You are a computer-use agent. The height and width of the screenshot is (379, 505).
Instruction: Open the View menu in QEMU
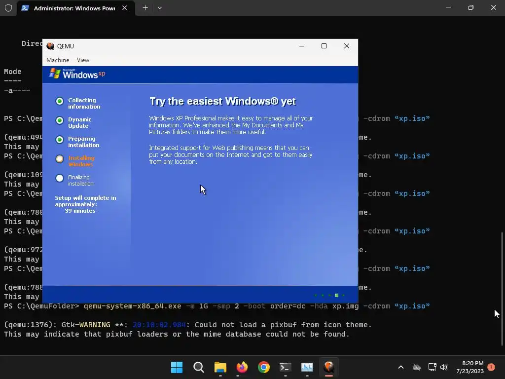pyautogui.click(x=83, y=60)
